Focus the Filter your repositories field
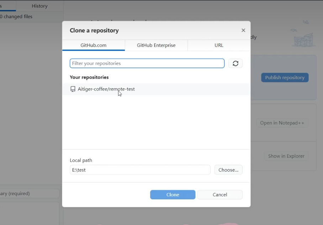 point(147,63)
